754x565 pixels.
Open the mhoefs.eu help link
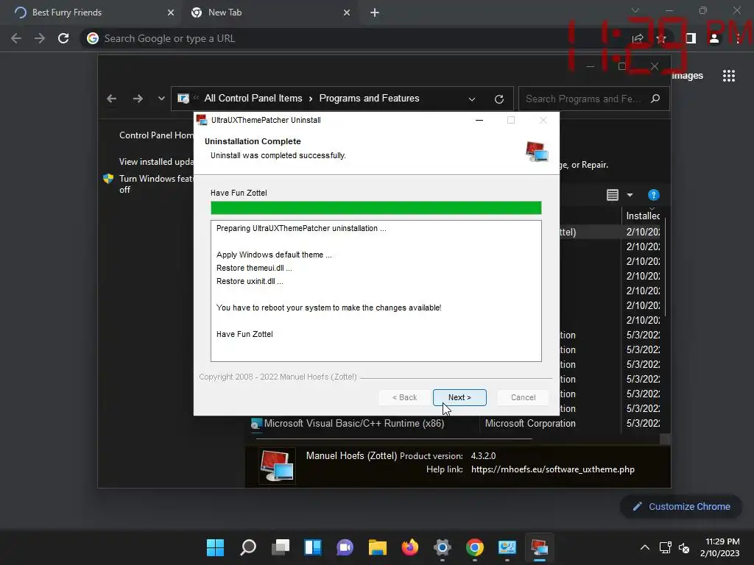click(x=552, y=469)
